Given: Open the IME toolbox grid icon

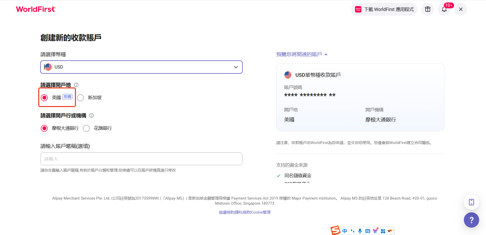Looking at the screenshot, I should point(383,231).
